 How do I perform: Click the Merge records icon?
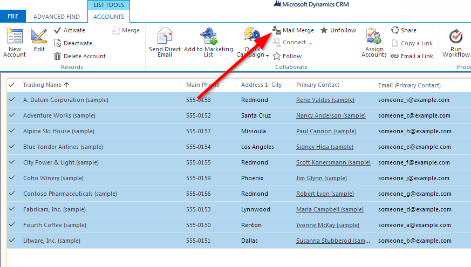(115, 30)
